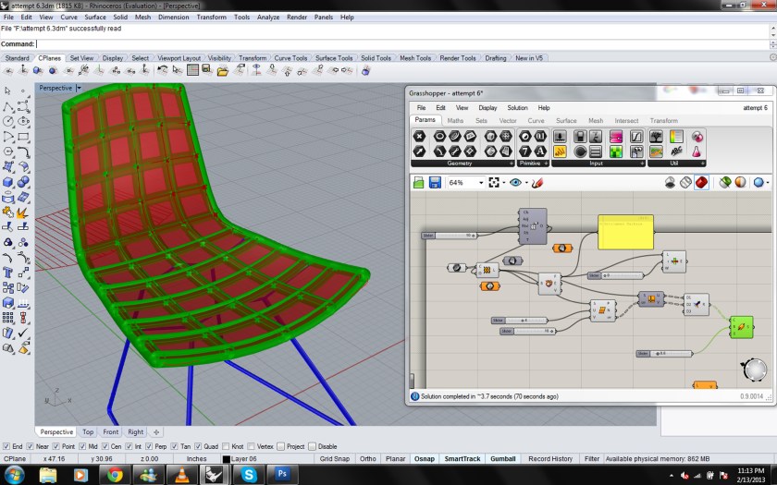Image resolution: width=777 pixels, height=485 pixels.
Task: Uncheck the End object snap
Action: (6, 446)
